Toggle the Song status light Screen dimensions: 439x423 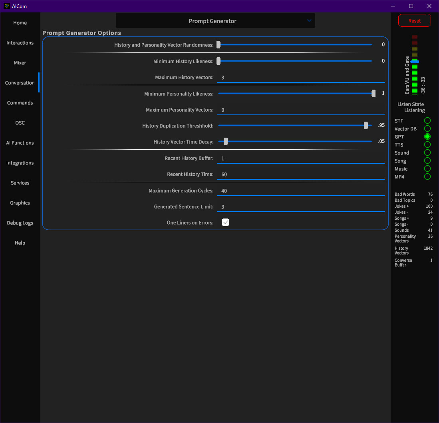[x=427, y=160]
